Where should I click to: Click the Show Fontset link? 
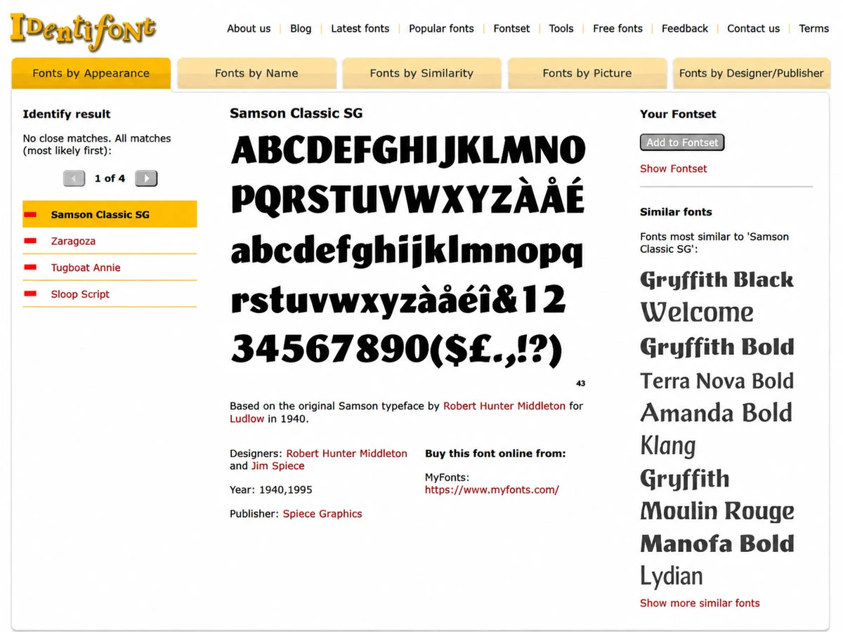point(674,169)
